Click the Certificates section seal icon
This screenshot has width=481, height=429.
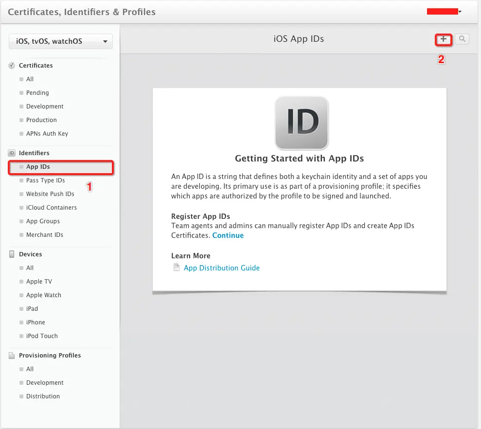tap(12, 65)
